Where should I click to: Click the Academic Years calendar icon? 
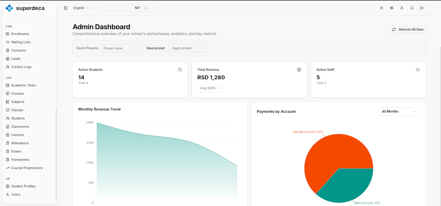[x=8, y=85]
